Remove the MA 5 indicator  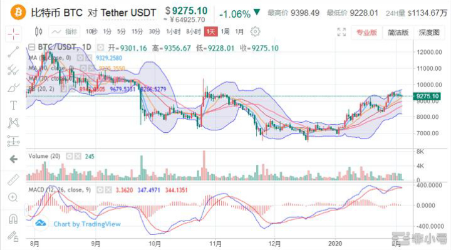(x=89, y=58)
